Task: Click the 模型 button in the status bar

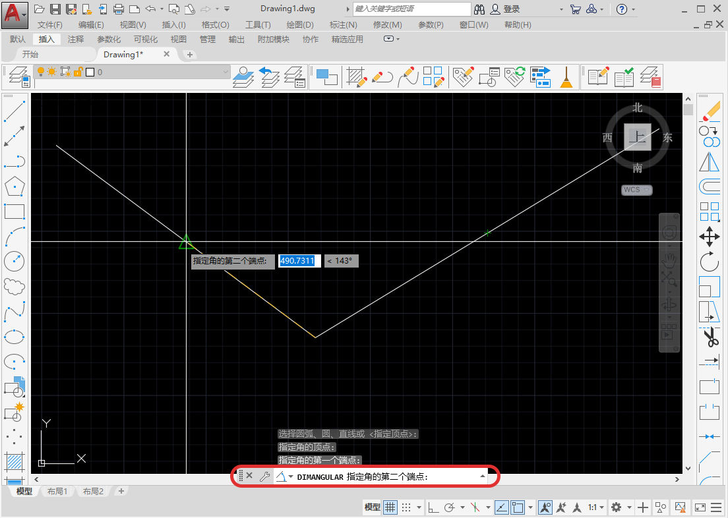Action: (372, 507)
